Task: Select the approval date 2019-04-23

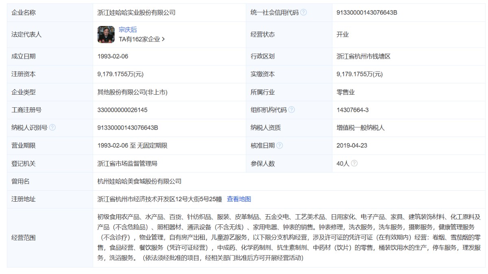Action: click(x=352, y=146)
